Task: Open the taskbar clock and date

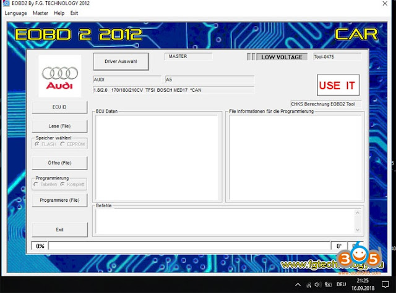Action: coord(363,284)
